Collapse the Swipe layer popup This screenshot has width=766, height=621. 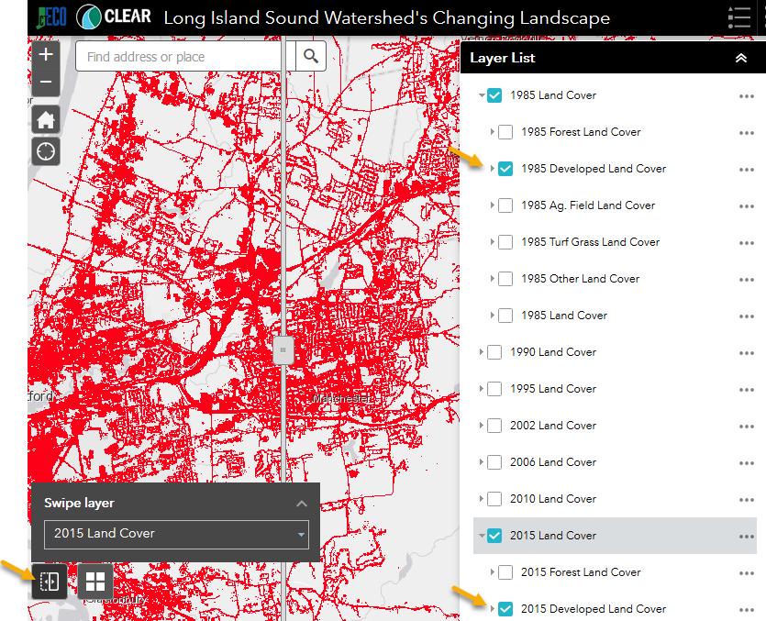[302, 504]
